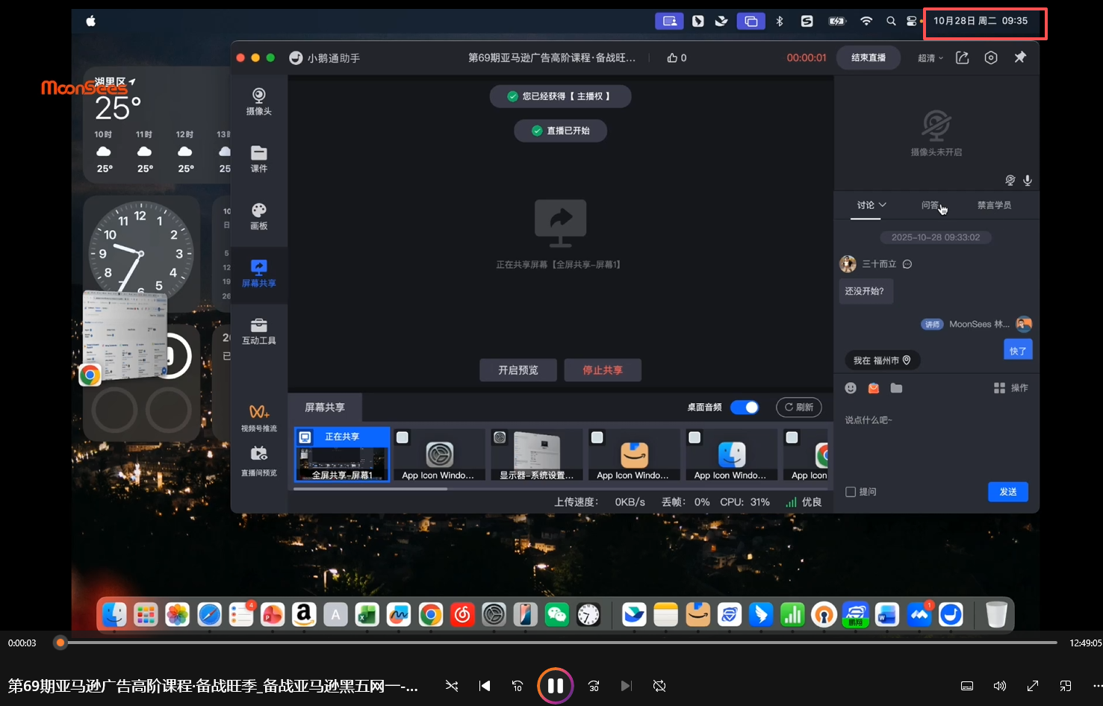Tick checkbox on 显示器-系统设置 window thumbnail
The width and height of the screenshot is (1103, 706).
(x=500, y=437)
